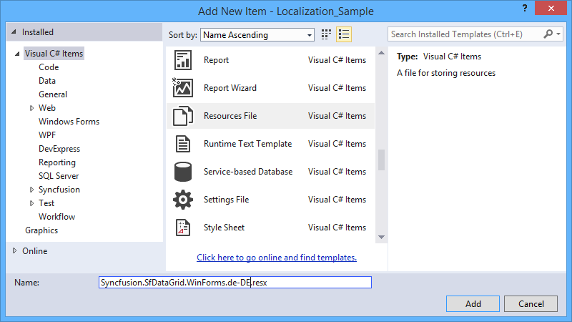572x322 pixels.
Task: Expand the Web node
Action: click(31, 108)
